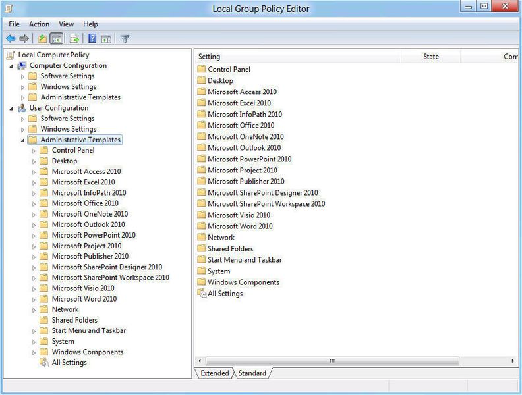The height and width of the screenshot is (395, 522).
Task: Collapse the User Configuration node
Action: pyautogui.click(x=12, y=109)
